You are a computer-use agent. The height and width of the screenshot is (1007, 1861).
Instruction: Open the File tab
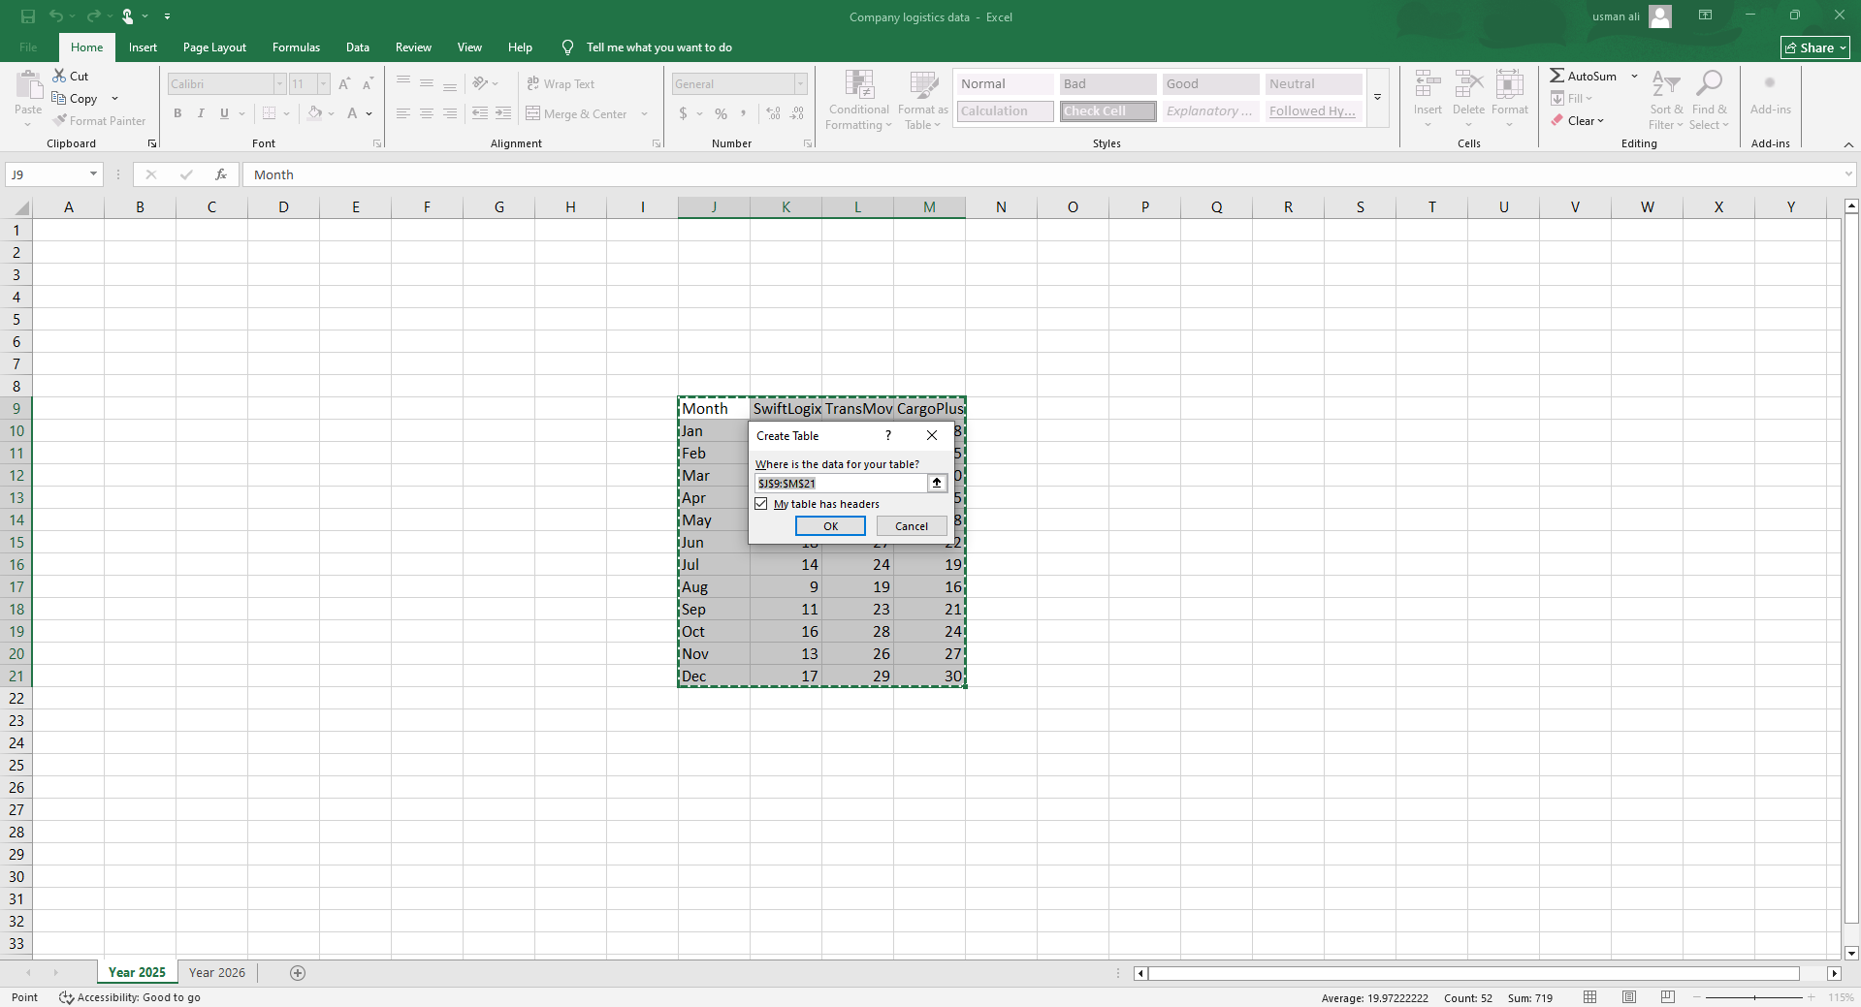coord(28,47)
